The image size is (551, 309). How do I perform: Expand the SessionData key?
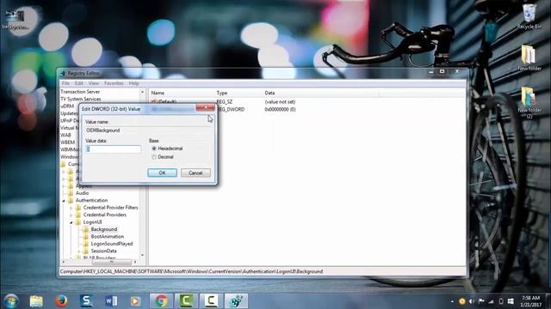(79, 251)
